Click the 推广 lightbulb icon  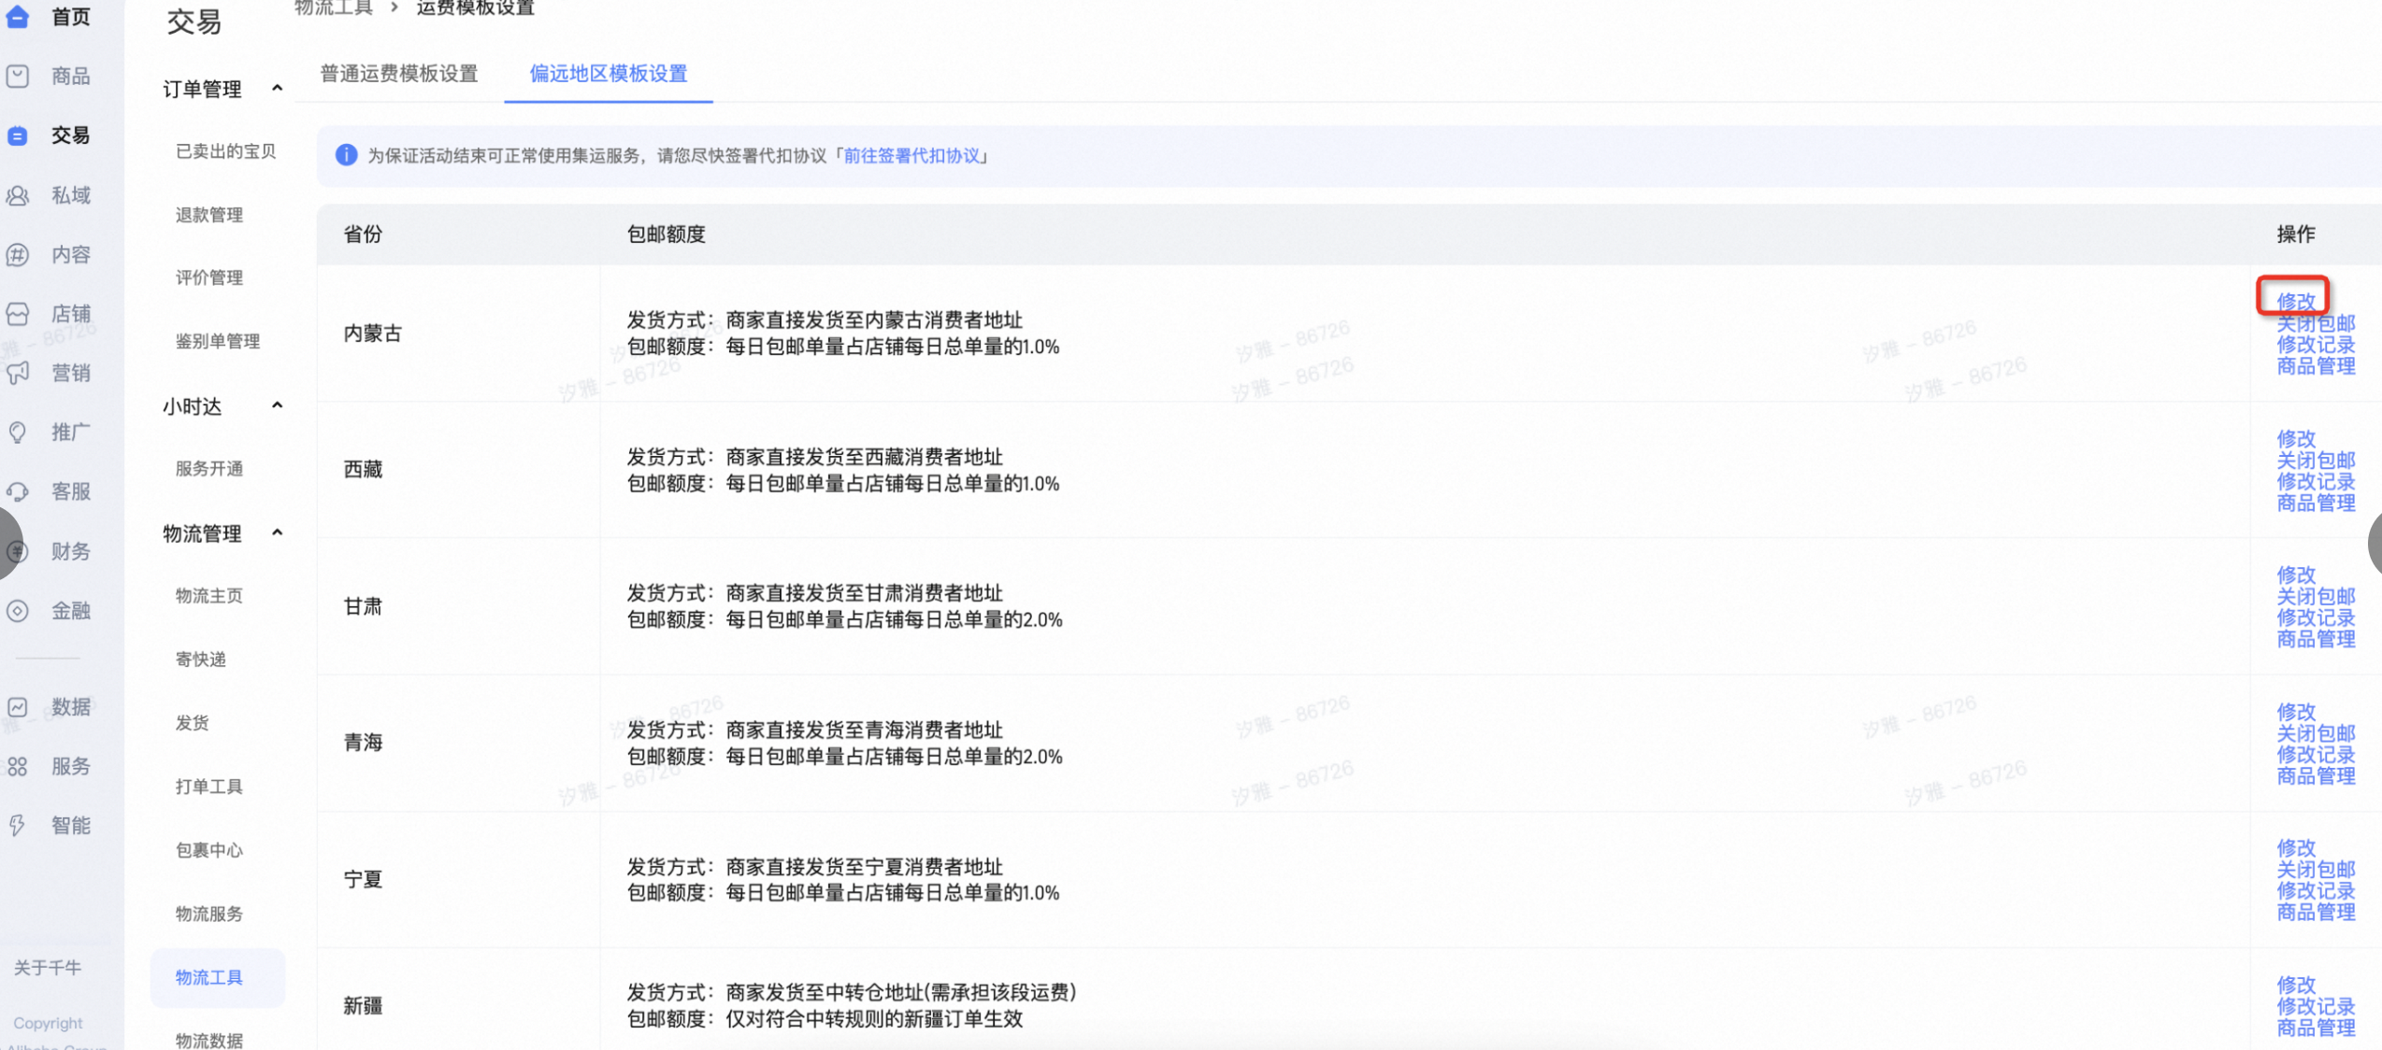(18, 433)
